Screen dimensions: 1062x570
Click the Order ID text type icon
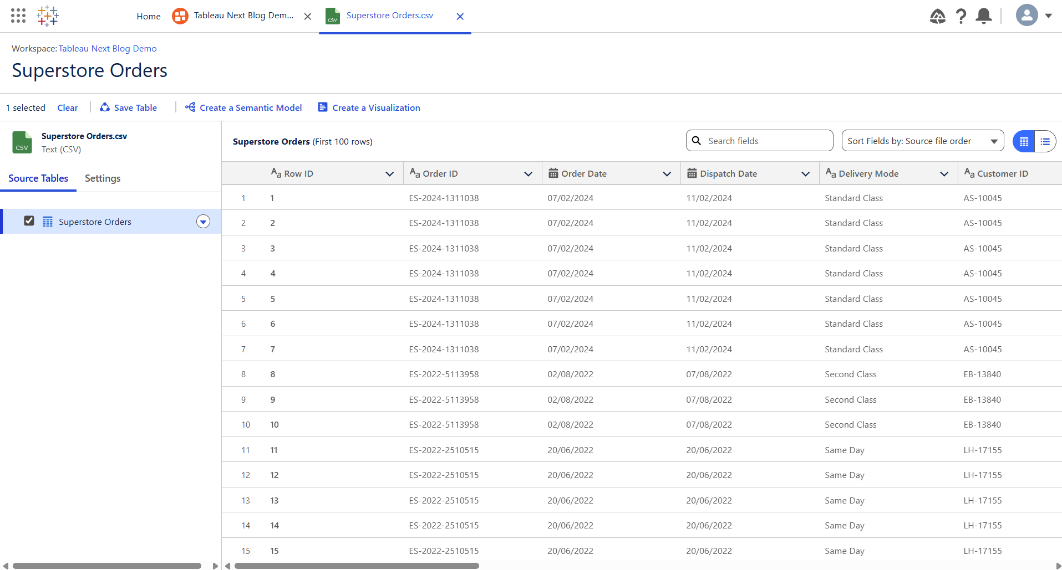point(415,173)
